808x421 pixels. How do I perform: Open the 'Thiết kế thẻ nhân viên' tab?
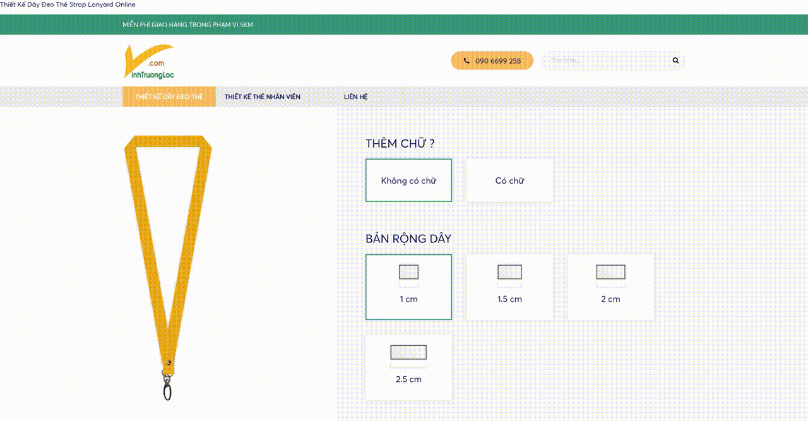coord(263,97)
